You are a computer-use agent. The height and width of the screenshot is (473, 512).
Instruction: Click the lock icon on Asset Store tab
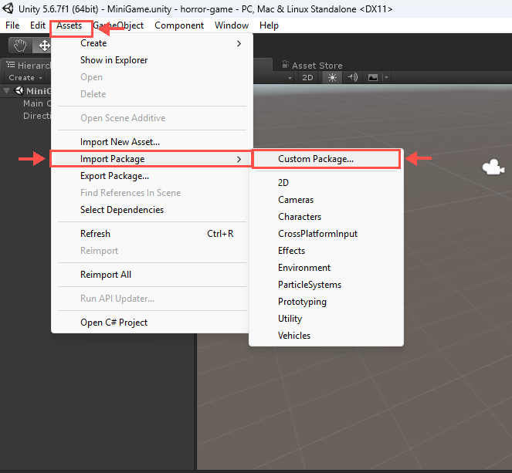click(x=286, y=64)
